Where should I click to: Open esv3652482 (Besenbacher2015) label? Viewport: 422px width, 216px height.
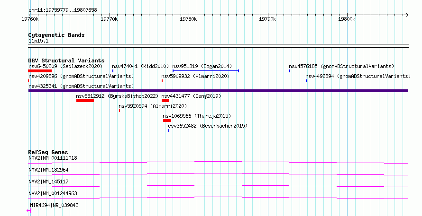[x=208, y=126]
